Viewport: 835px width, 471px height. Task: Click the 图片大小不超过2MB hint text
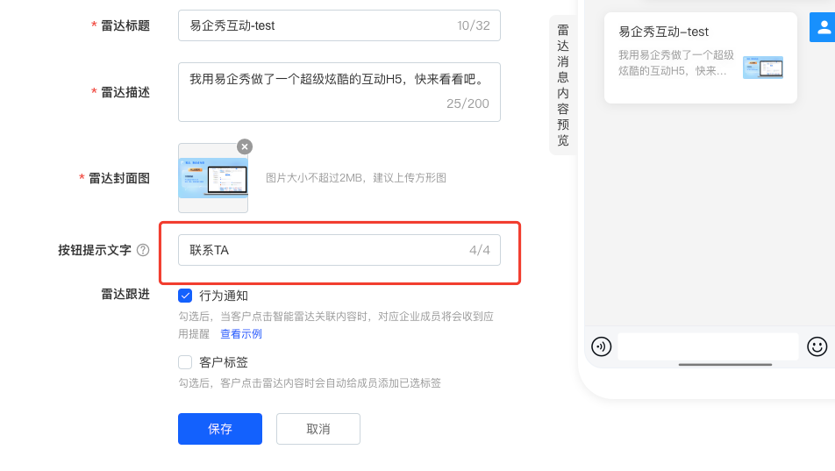356,178
